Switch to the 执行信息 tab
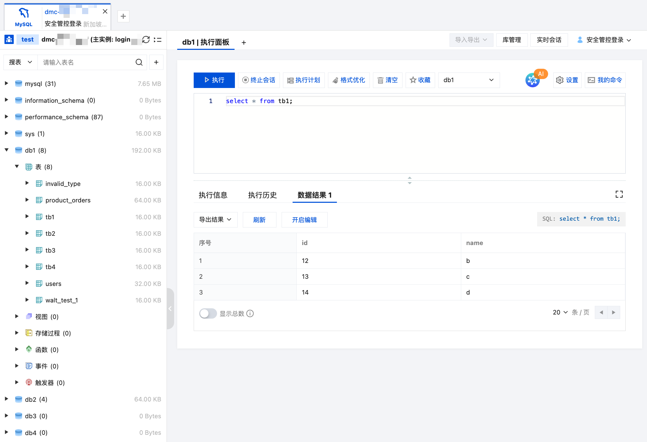 [x=213, y=195]
